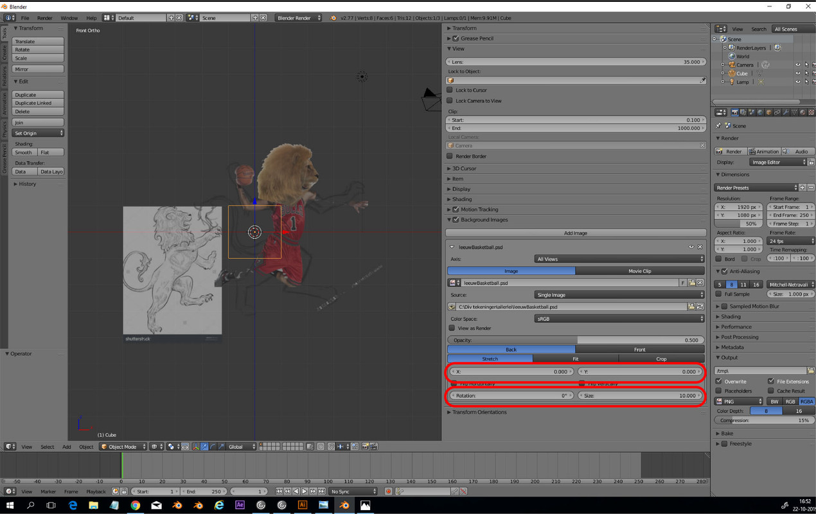Select the translate manipulator arrow icon

click(x=204, y=447)
